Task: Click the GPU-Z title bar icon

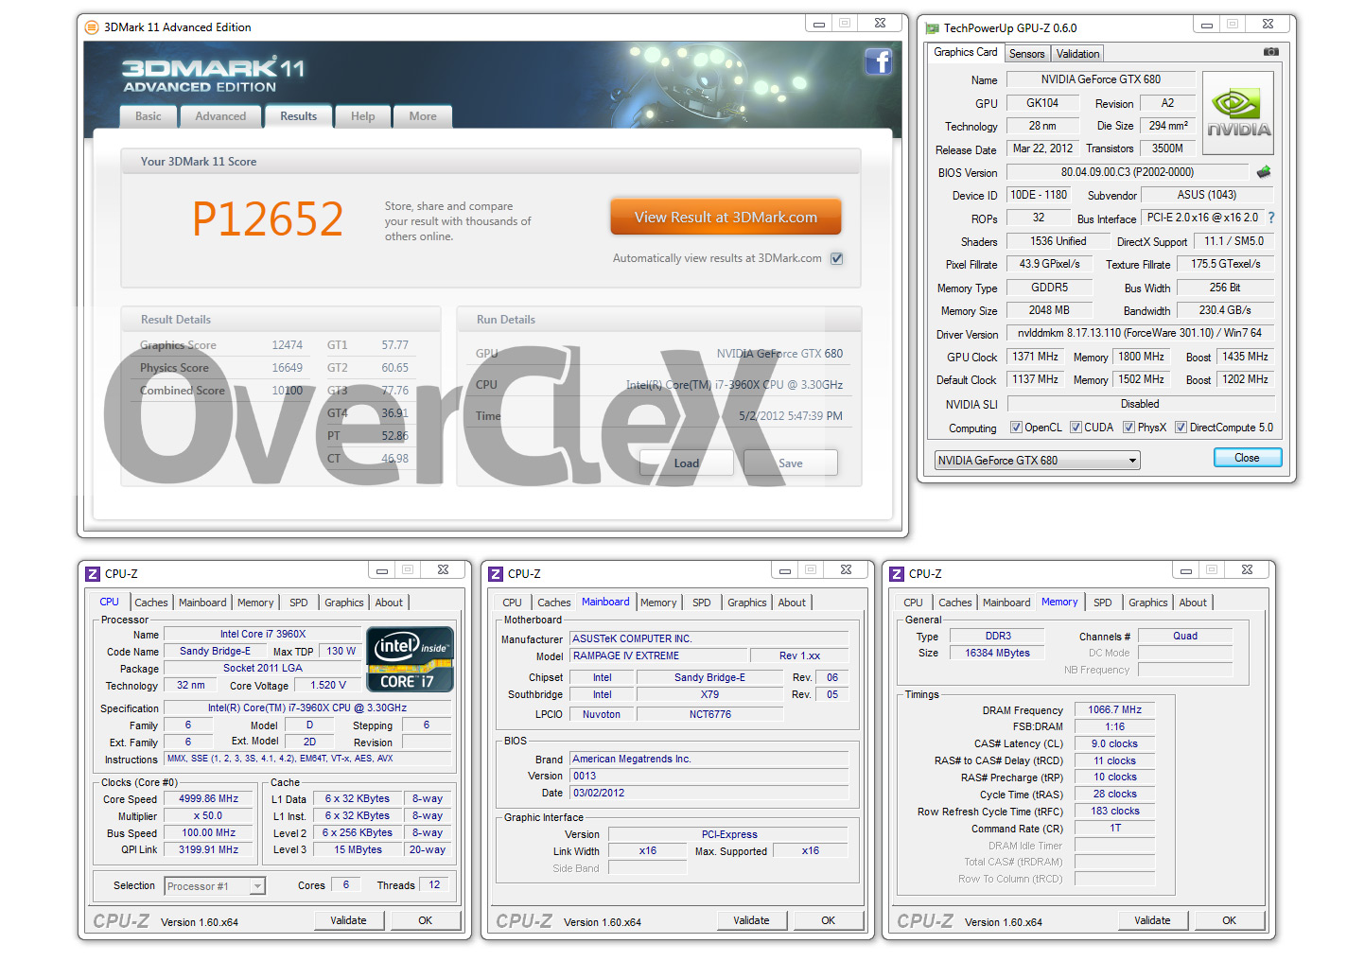Action: point(932,28)
